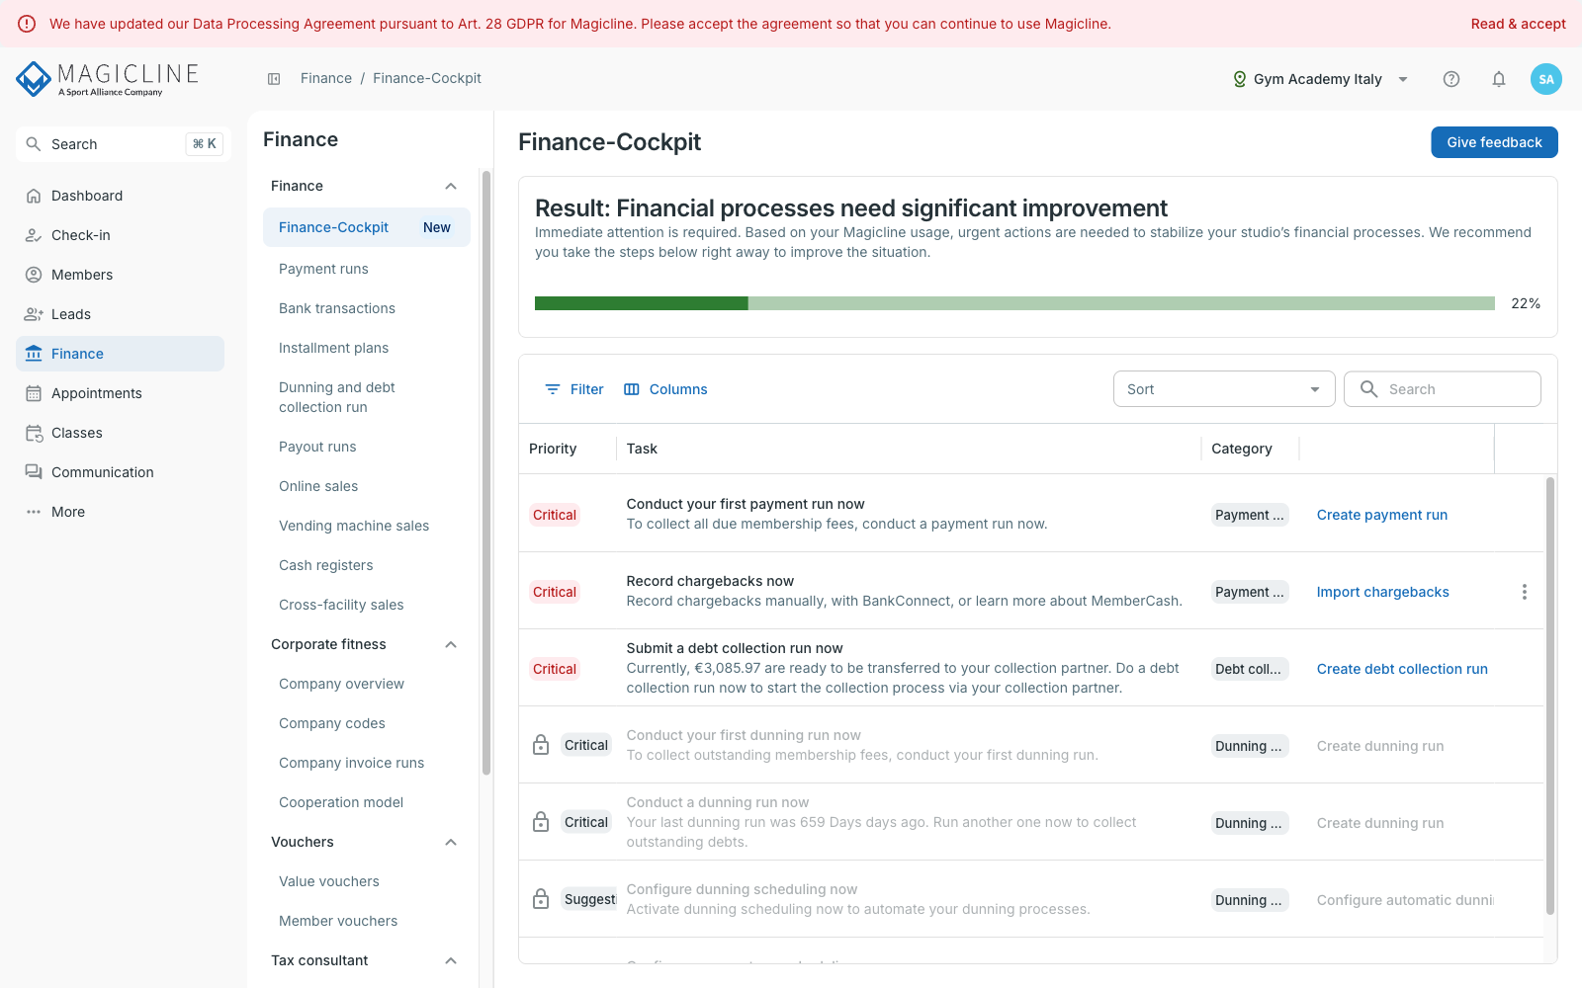Click the 22% progress bar
The image size is (1582, 988).
tap(1014, 303)
